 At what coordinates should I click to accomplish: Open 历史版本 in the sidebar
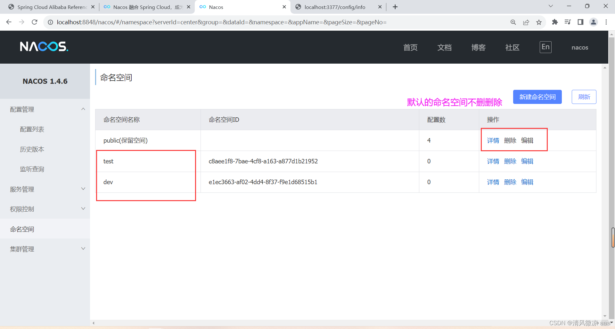pyautogui.click(x=32, y=149)
